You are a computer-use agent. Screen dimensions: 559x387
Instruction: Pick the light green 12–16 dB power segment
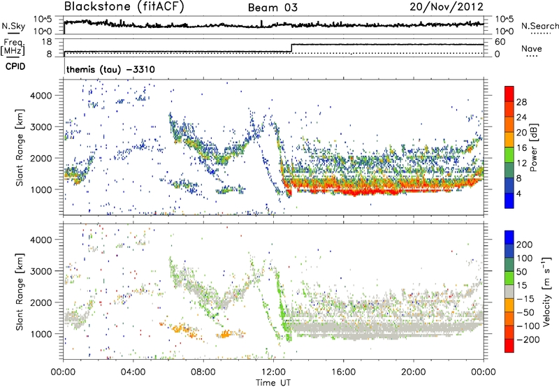tap(509, 155)
